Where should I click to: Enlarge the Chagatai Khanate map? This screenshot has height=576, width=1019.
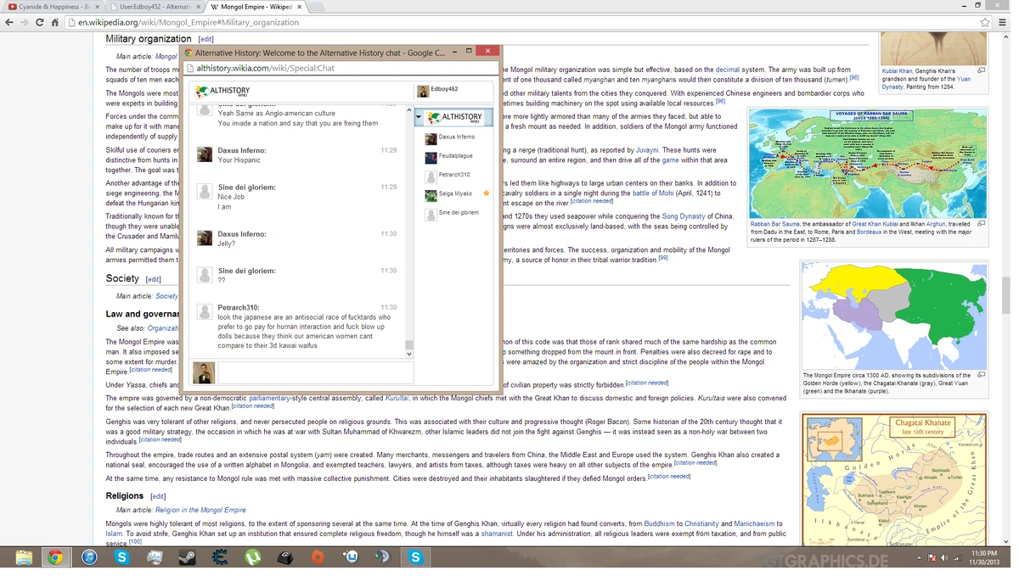[894, 480]
